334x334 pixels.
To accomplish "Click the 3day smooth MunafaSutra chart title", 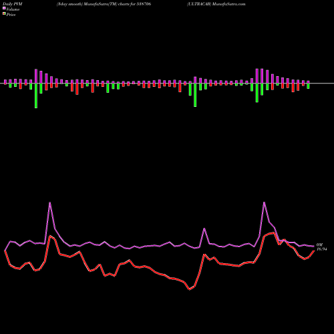I will [104, 4].
